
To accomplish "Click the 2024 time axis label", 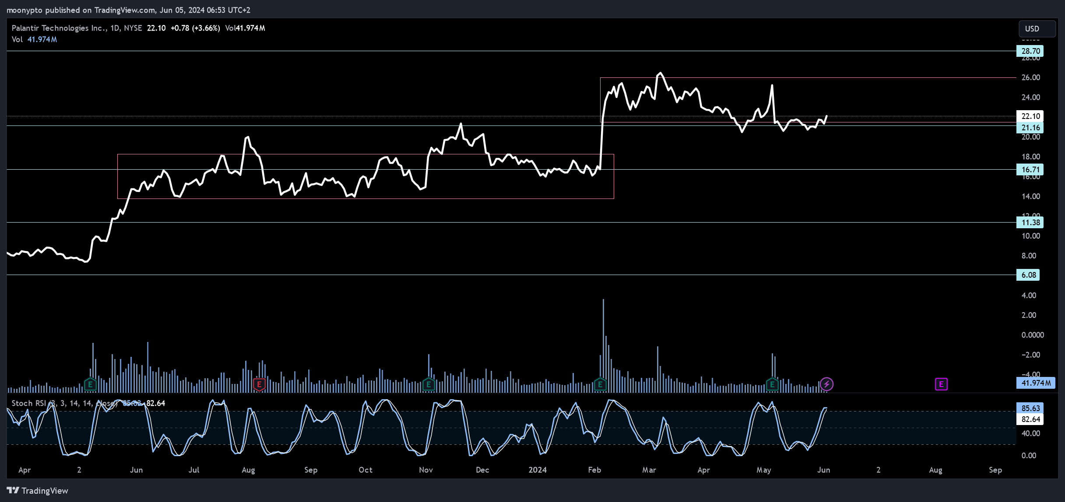I will [x=538, y=470].
